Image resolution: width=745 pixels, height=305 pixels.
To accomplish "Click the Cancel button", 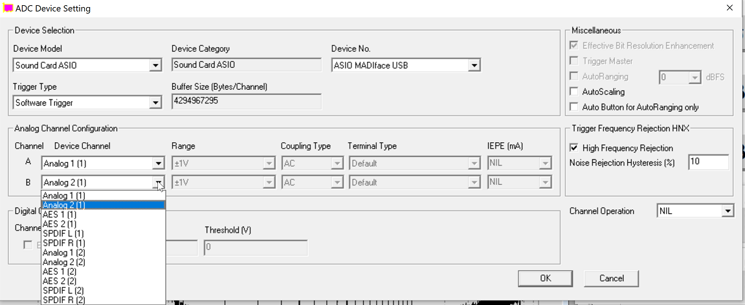I will point(611,279).
